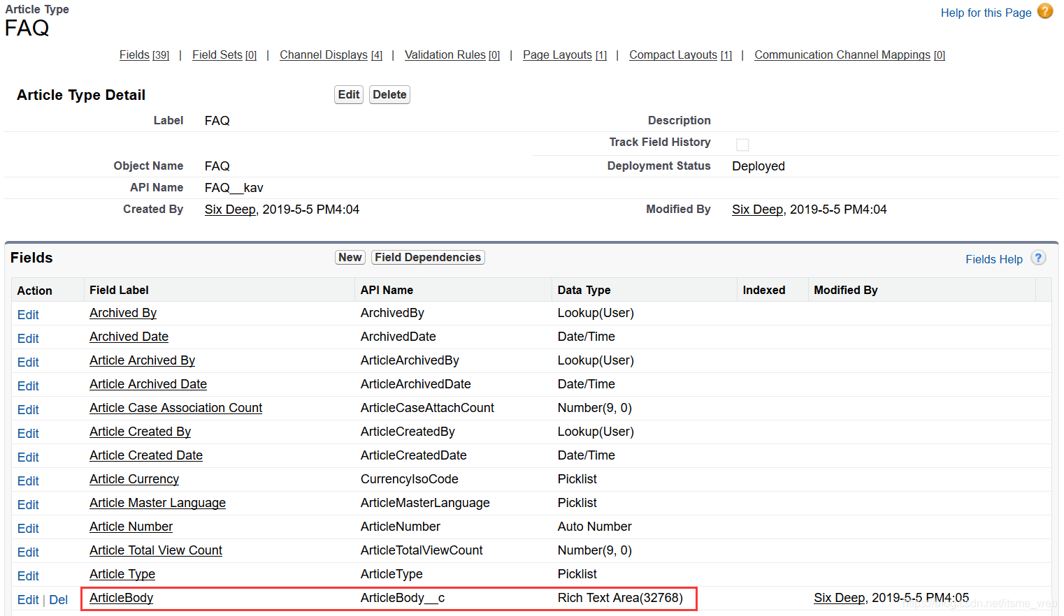Click the Help for this Page icon
The image size is (1064, 616).
pos(1044,11)
